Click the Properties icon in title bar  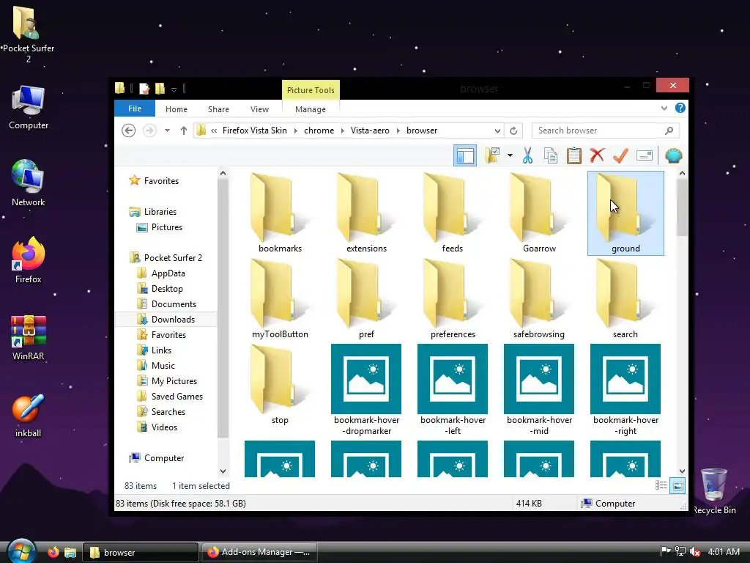pyautogui.click(x=144, y=89)
